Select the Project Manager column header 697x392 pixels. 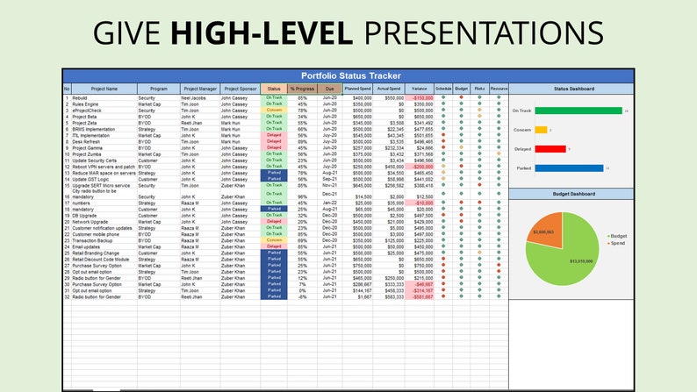coord(200,89)
